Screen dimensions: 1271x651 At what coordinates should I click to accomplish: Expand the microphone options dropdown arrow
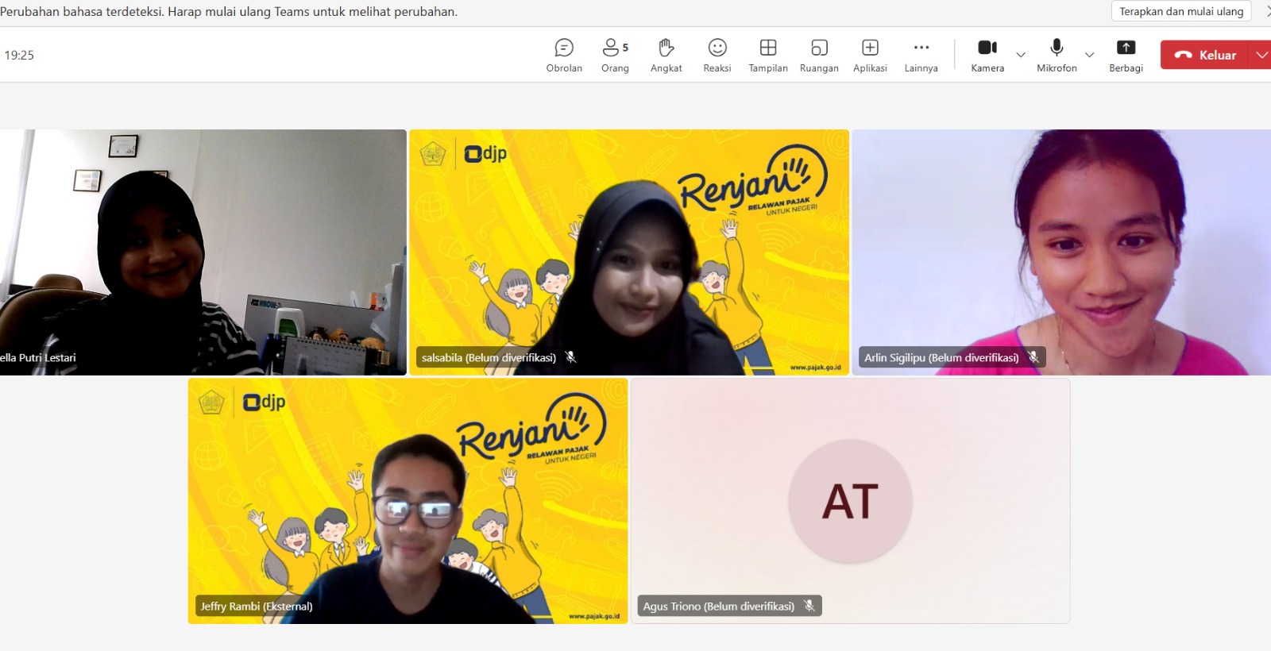pos(1090,55)
